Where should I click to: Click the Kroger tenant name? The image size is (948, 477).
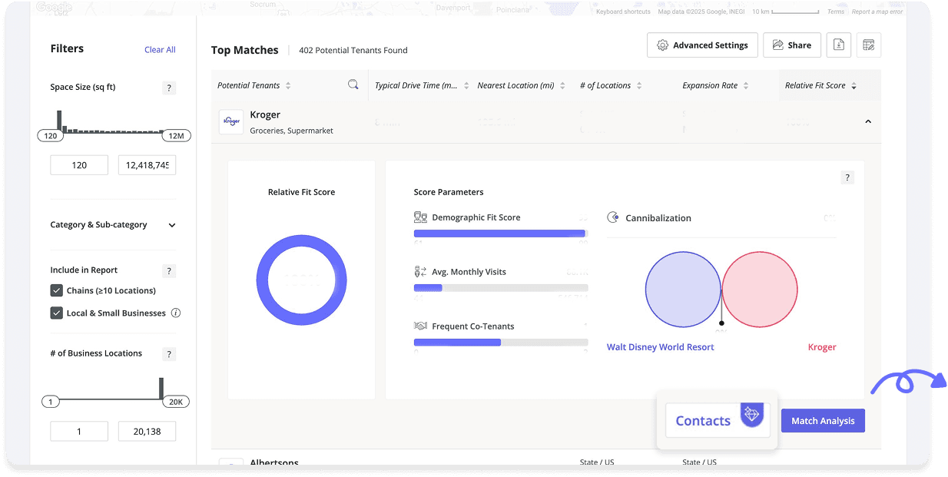[x=265, y=114]
